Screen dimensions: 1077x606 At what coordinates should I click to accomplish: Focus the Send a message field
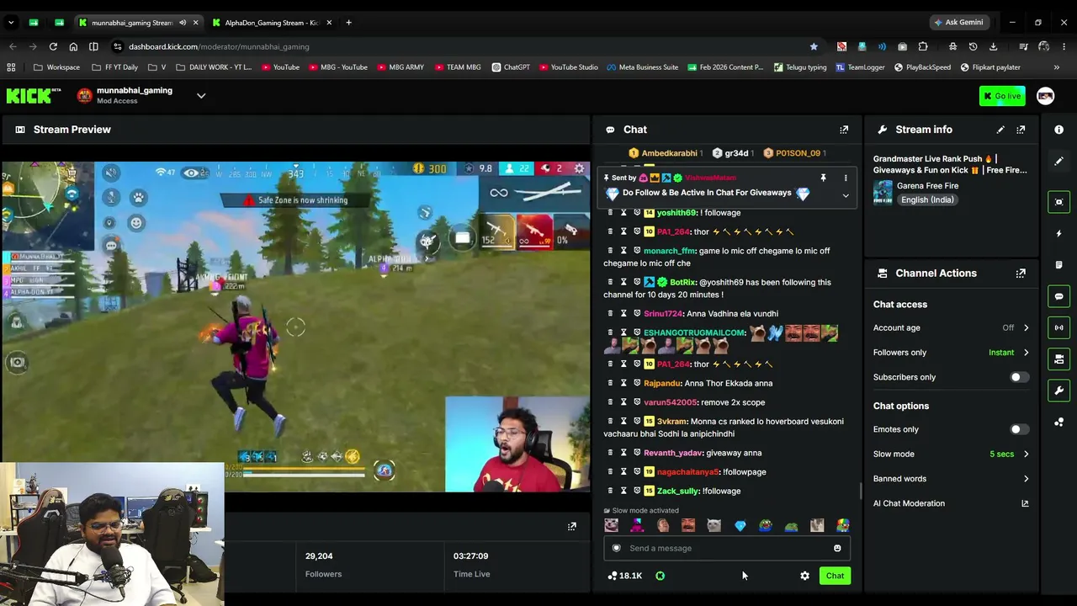tap(727, 548)
